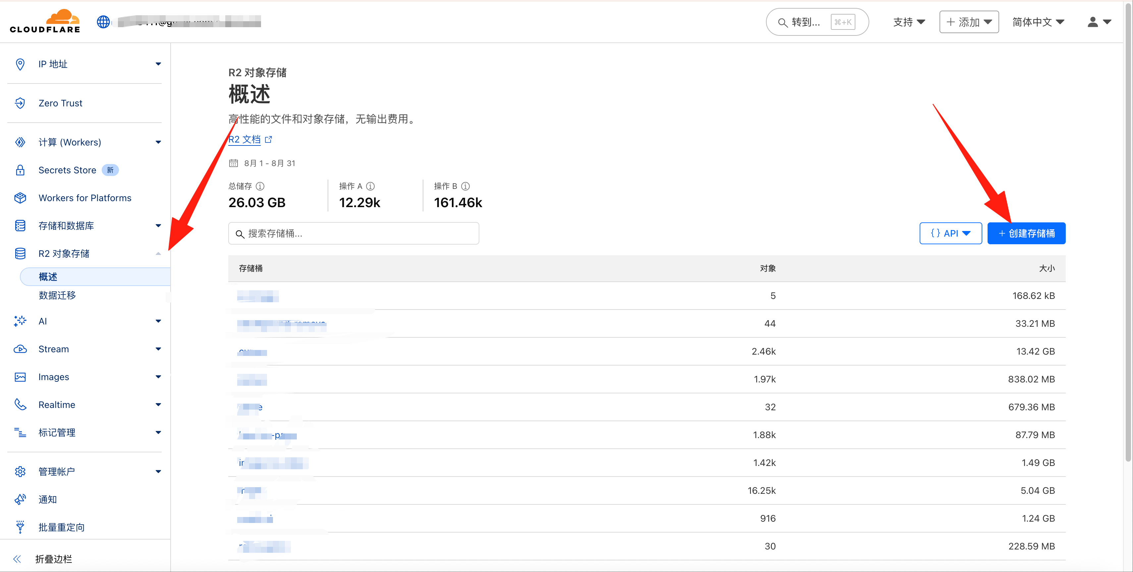
Task: Collapse the R2 对象存储 sidebar section
Action: (x=158, y=254)
